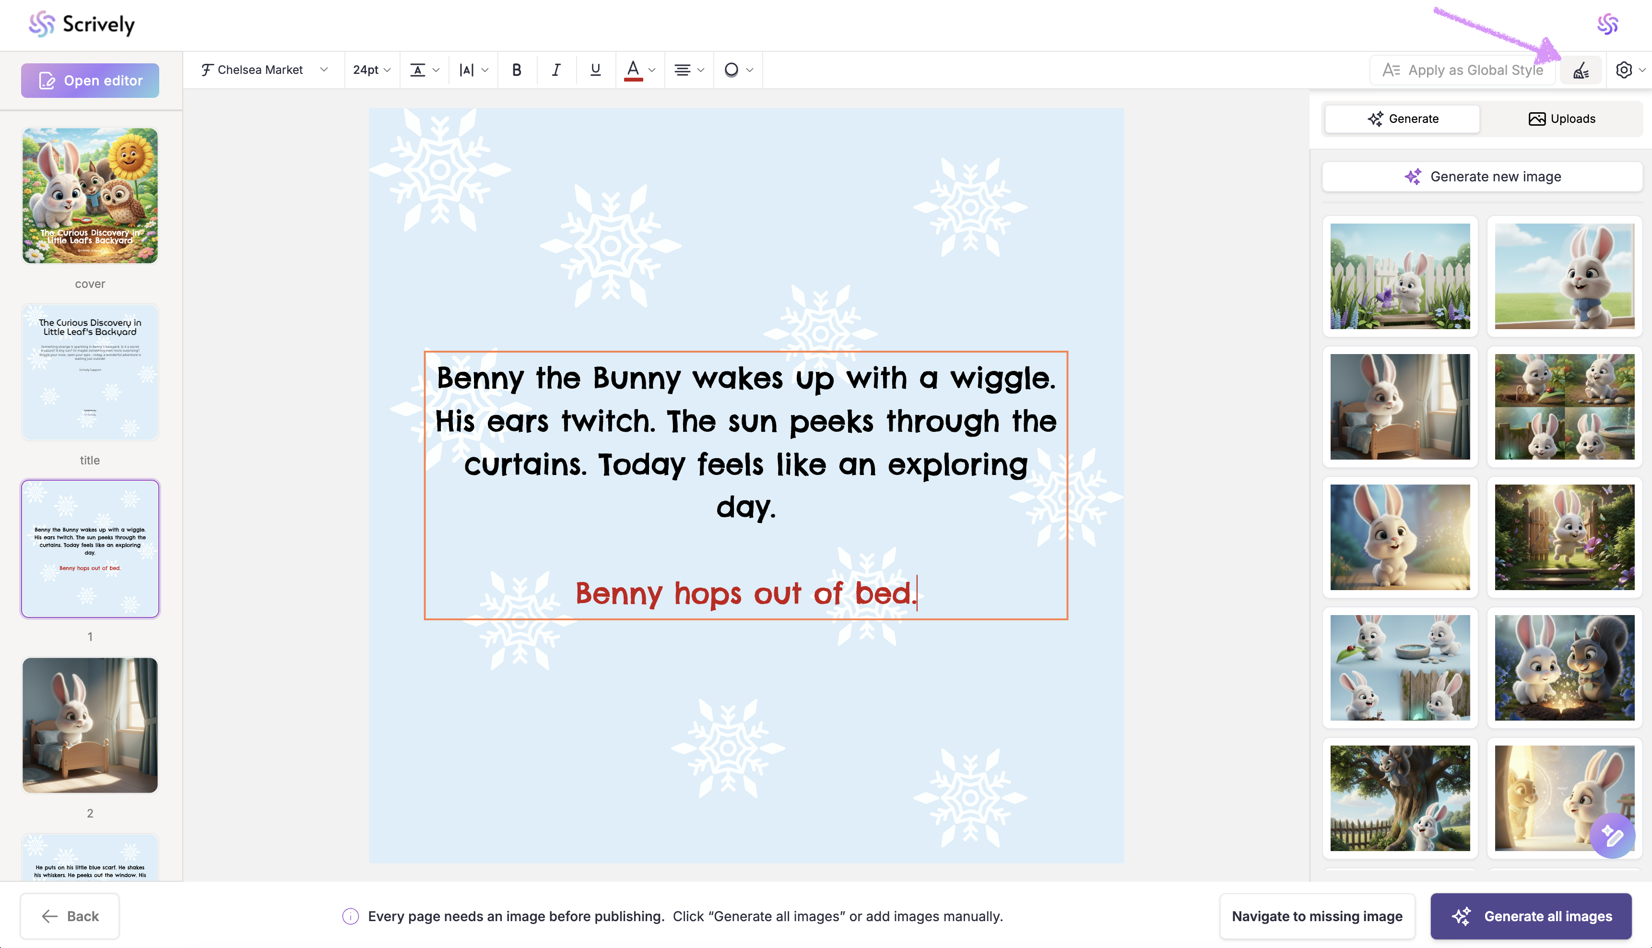Click the clear formatting broom icon
Screen dimensions: 1652x948
(1581, 71)
